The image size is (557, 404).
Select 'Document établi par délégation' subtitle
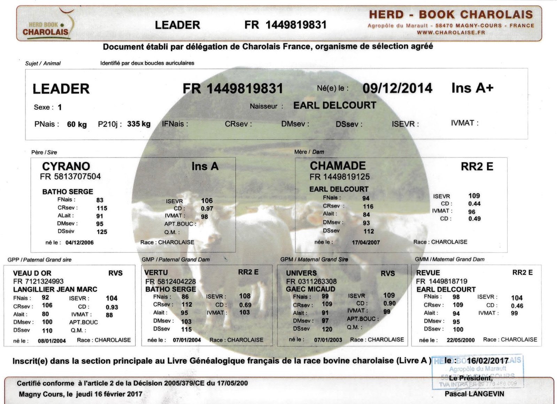[x=268, y=46]
